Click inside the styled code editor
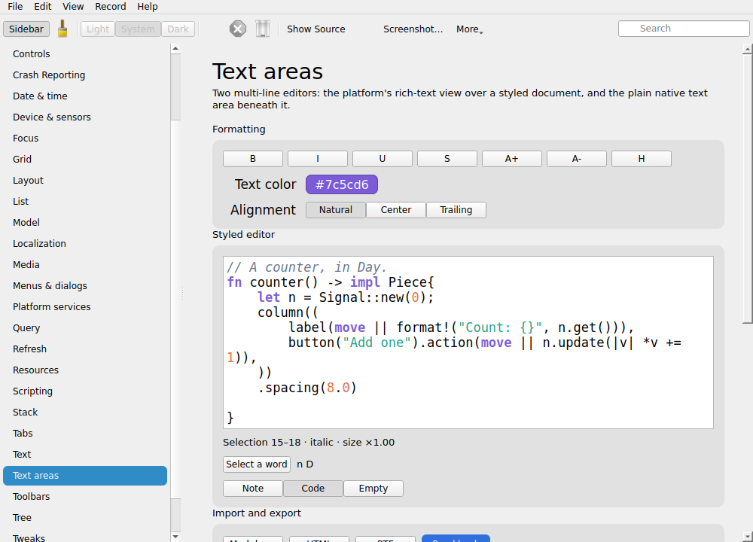753x542 pixels. coord(468,343)
